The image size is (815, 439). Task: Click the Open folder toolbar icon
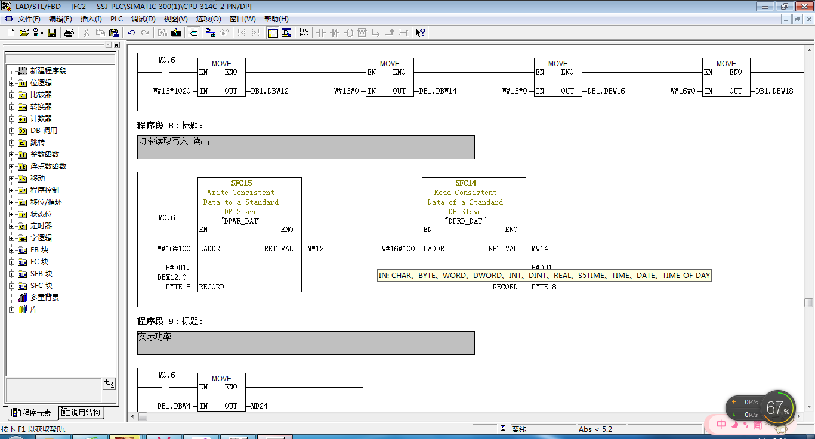coord(24,33)
